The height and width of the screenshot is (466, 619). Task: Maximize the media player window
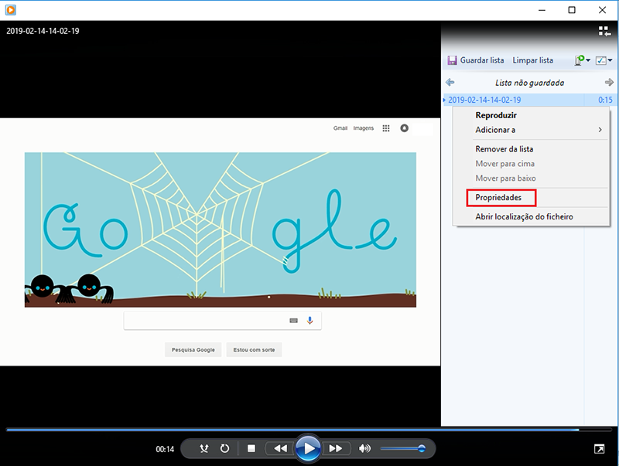pyautogui.click(x=572, y=10)
